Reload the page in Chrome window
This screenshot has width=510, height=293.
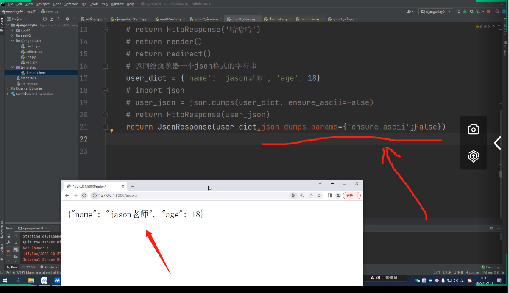84,196
